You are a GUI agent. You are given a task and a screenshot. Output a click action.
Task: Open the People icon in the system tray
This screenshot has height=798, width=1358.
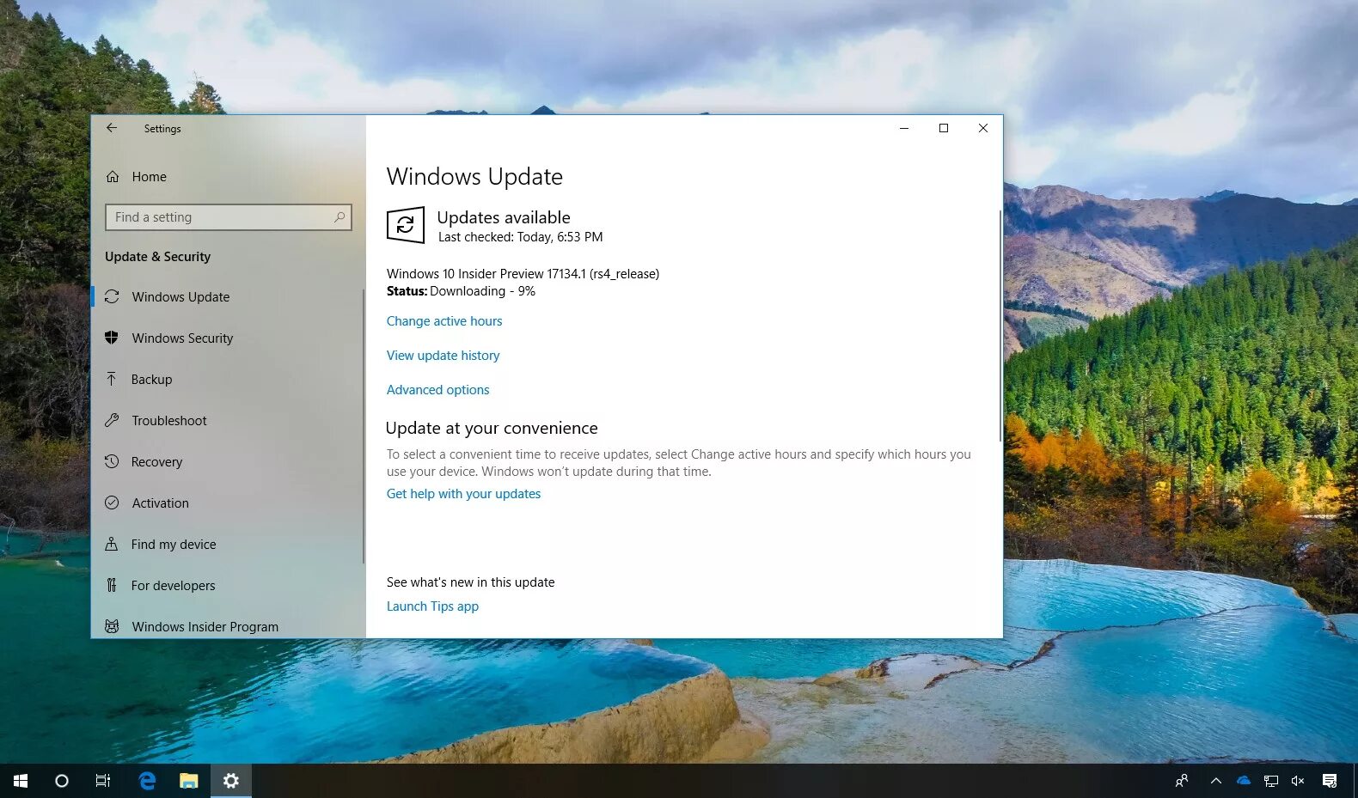(x=1182, y=781)
